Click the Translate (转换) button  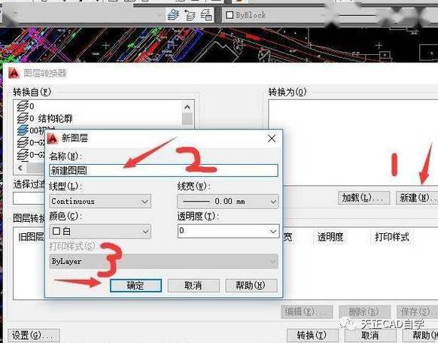click(312, 335)
